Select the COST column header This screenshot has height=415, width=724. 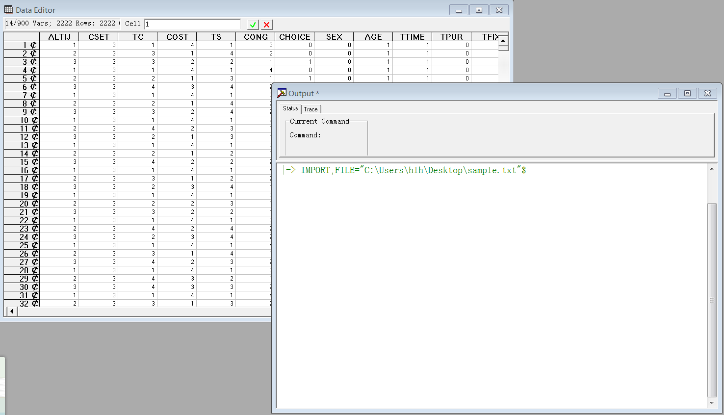coord(177,37)
